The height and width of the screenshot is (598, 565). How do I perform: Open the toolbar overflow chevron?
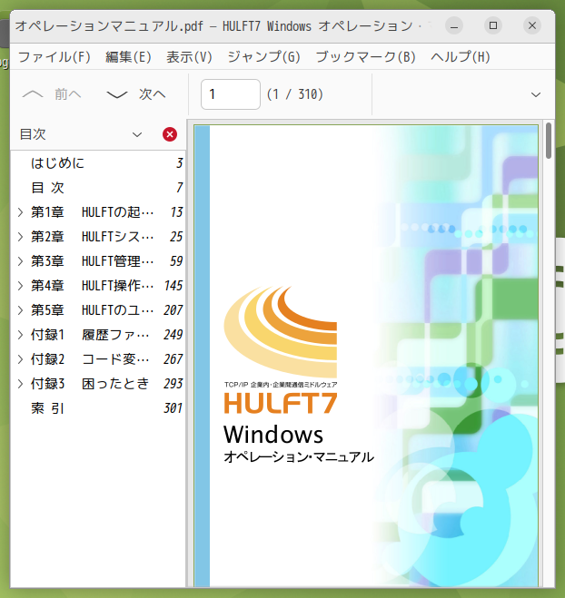click(536, 94)
